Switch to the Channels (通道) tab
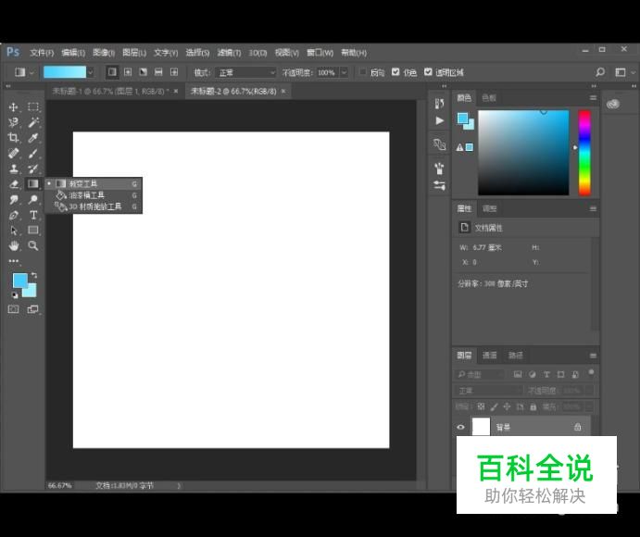The image size is (640, 537). pos(490,356)
